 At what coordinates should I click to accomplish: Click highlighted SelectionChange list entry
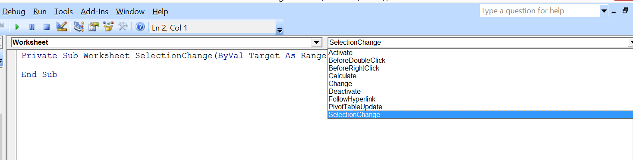tap(480, 114)
